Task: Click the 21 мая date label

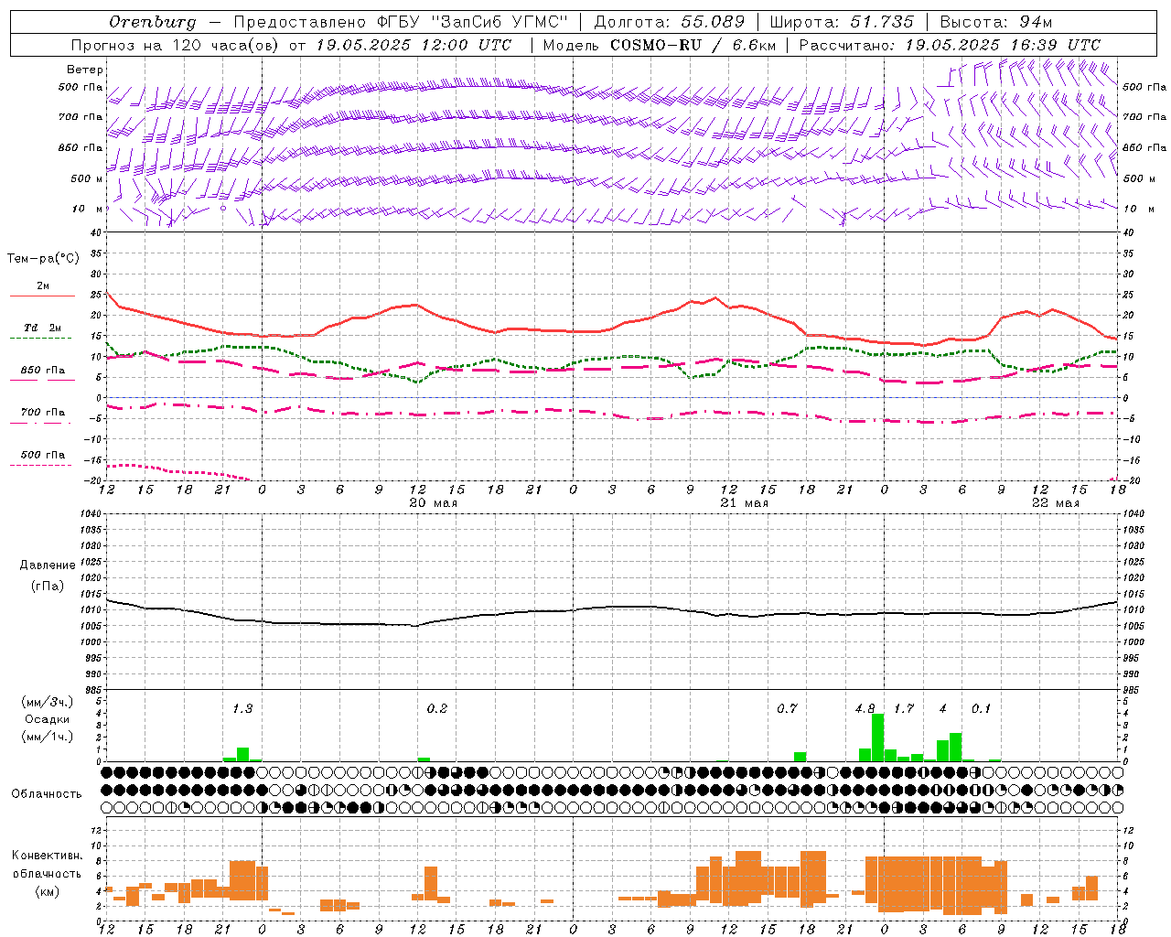Action: tap(744, 503)
